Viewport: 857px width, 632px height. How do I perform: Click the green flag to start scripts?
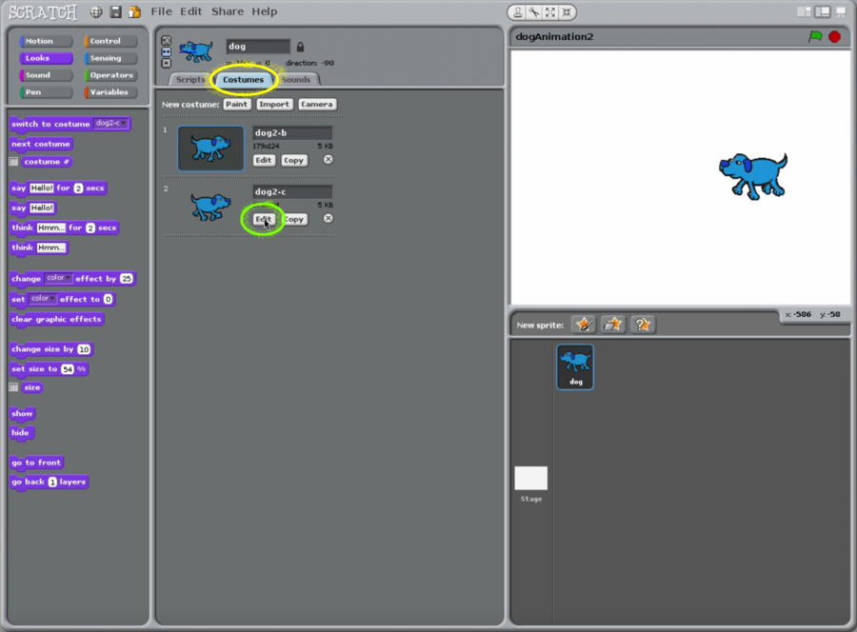pos(814,37)
